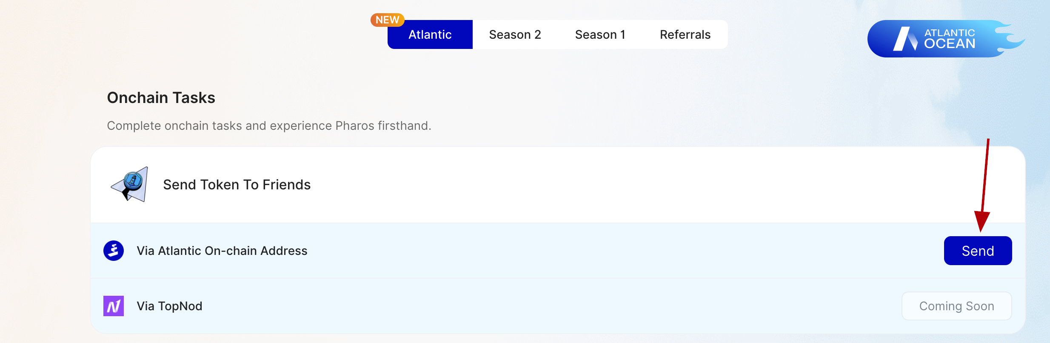Go to the Referrals tab
Screen dimensions: 1050x343
[685, 34]
